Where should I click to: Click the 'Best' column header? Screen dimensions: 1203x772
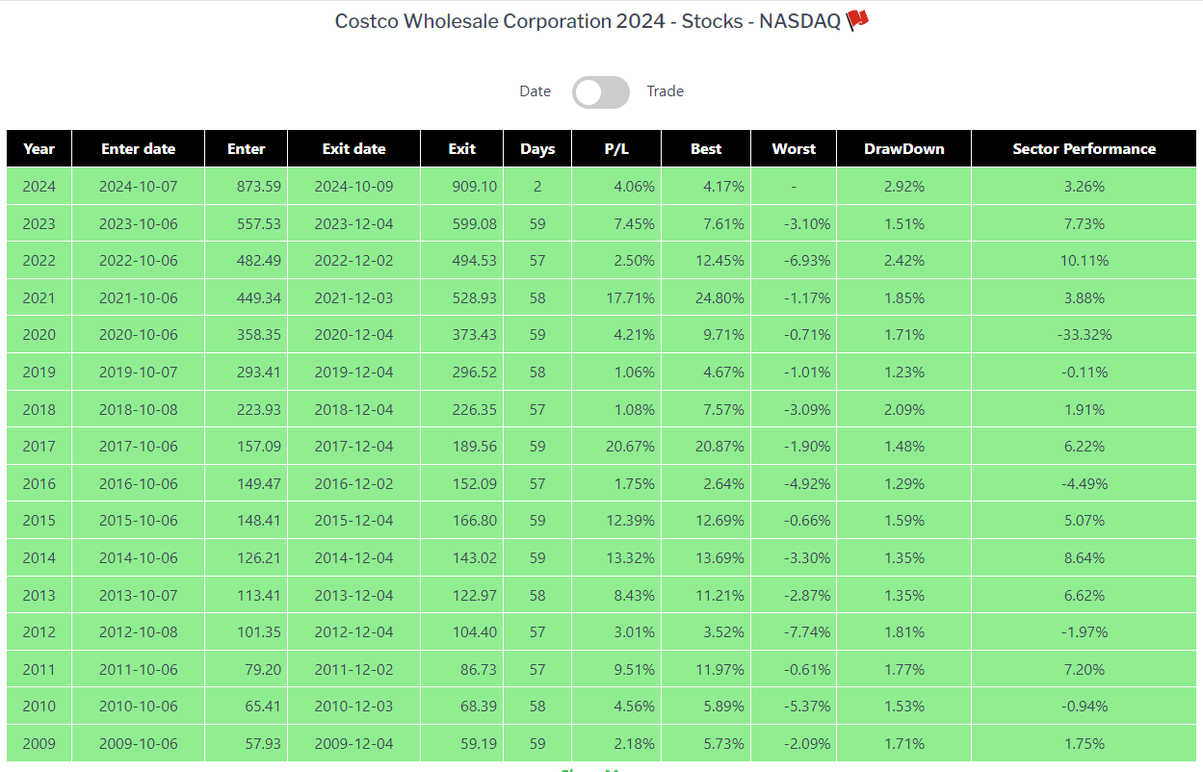click(x=706, y=149)
